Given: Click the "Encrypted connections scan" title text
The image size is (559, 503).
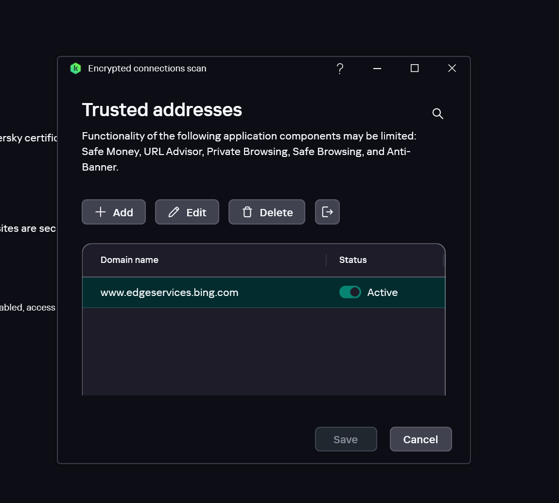Looking at the screenshot, I should tap(147, 69).
